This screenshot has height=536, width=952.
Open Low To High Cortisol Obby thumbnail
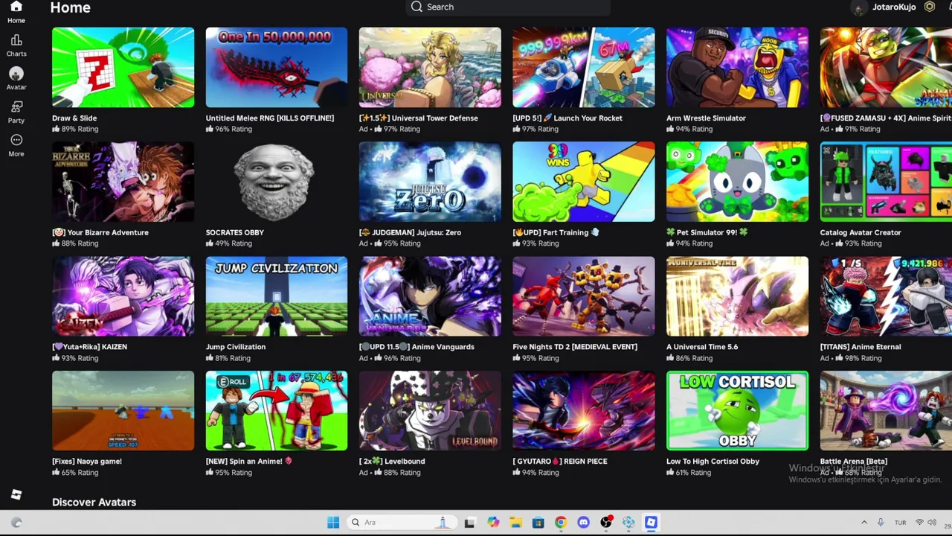coord(737,411)
